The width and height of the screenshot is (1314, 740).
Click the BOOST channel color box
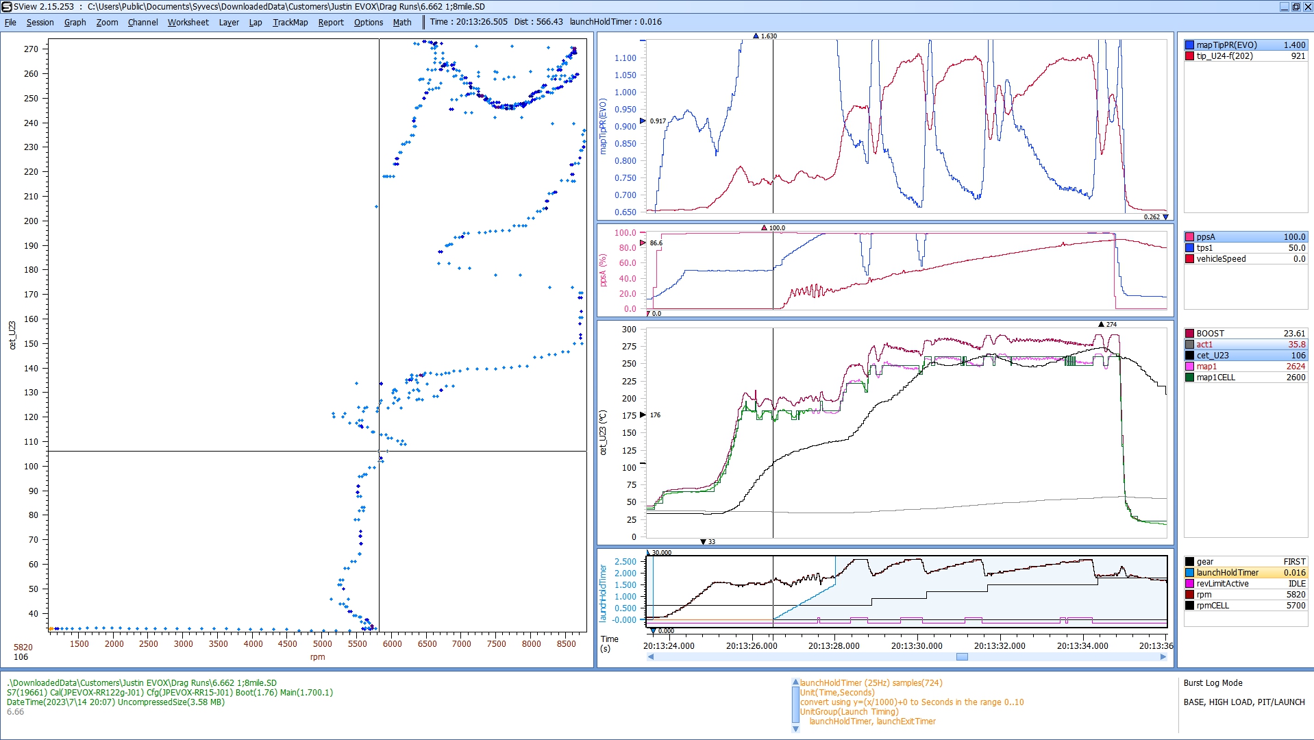1190,334
